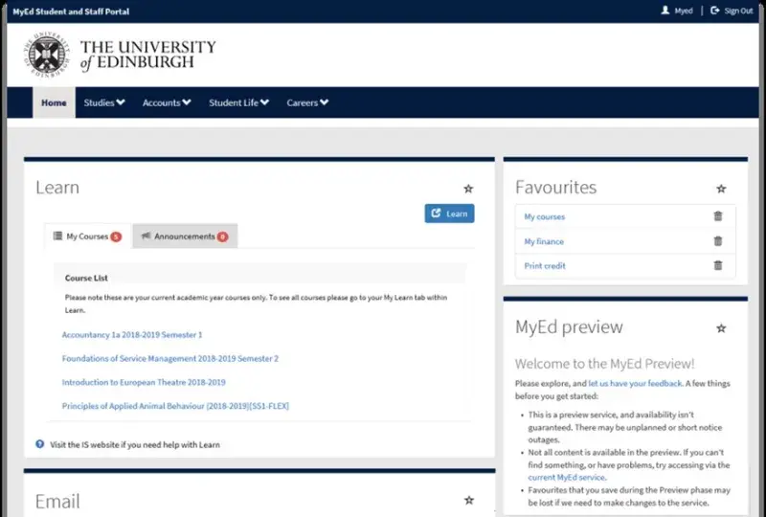Toggle the star on the Favourites panel

721,189
